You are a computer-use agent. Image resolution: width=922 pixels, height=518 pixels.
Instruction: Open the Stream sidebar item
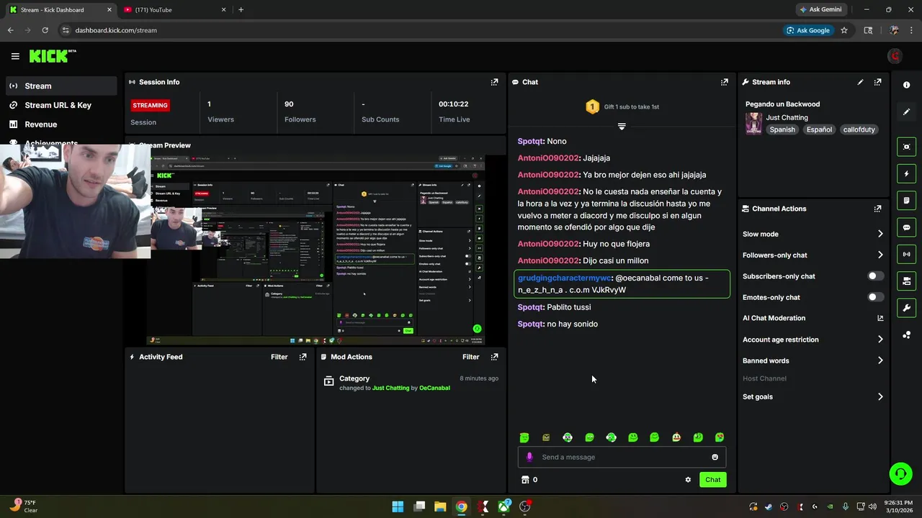point(61,86)
